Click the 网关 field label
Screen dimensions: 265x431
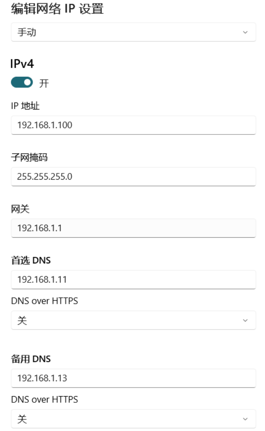click(x=20, y=209)
